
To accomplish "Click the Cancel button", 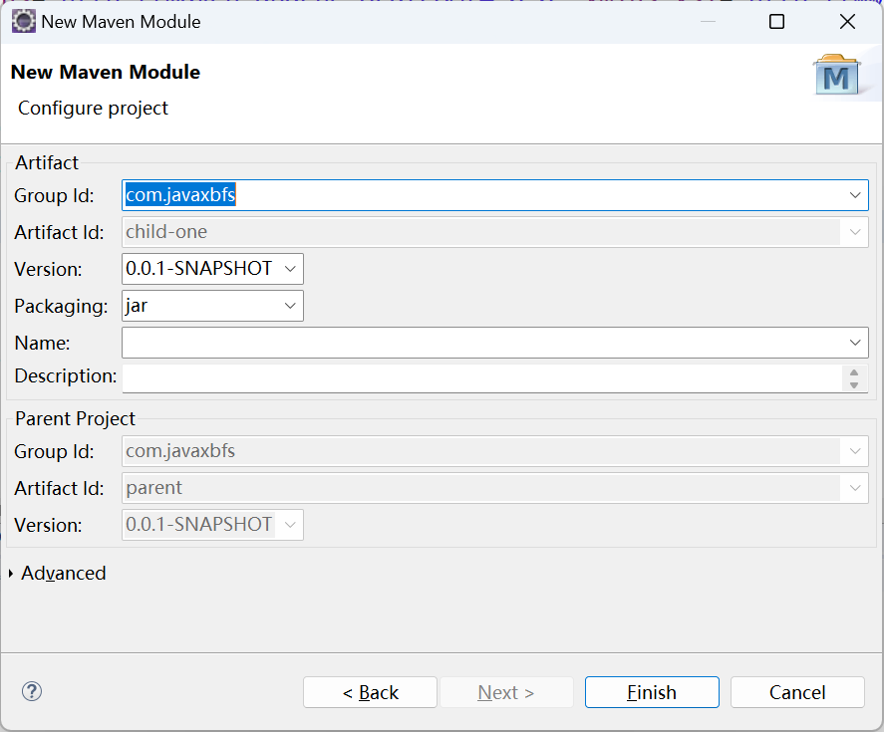I will [x=797, y=692].
